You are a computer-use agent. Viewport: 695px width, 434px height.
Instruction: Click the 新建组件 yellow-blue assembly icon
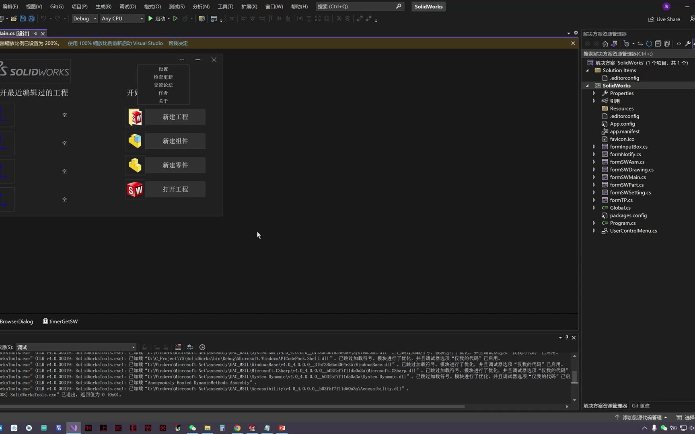[135, 141]
